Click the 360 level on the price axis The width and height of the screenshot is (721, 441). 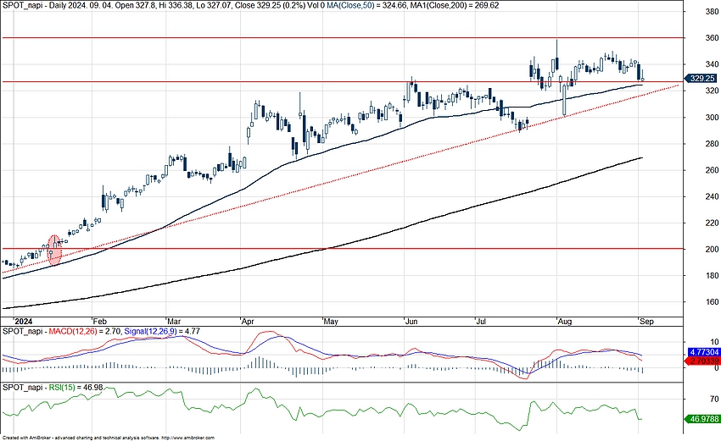699,38
